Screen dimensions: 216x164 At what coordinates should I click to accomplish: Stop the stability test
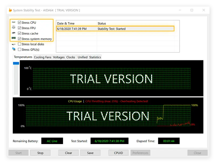click(x=40, y=153)
